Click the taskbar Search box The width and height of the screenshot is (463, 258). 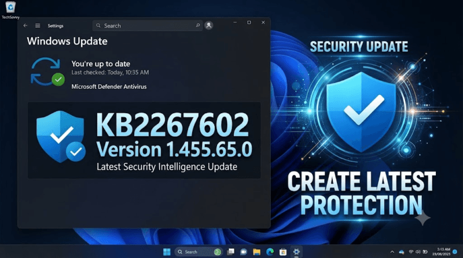point(199,252)
